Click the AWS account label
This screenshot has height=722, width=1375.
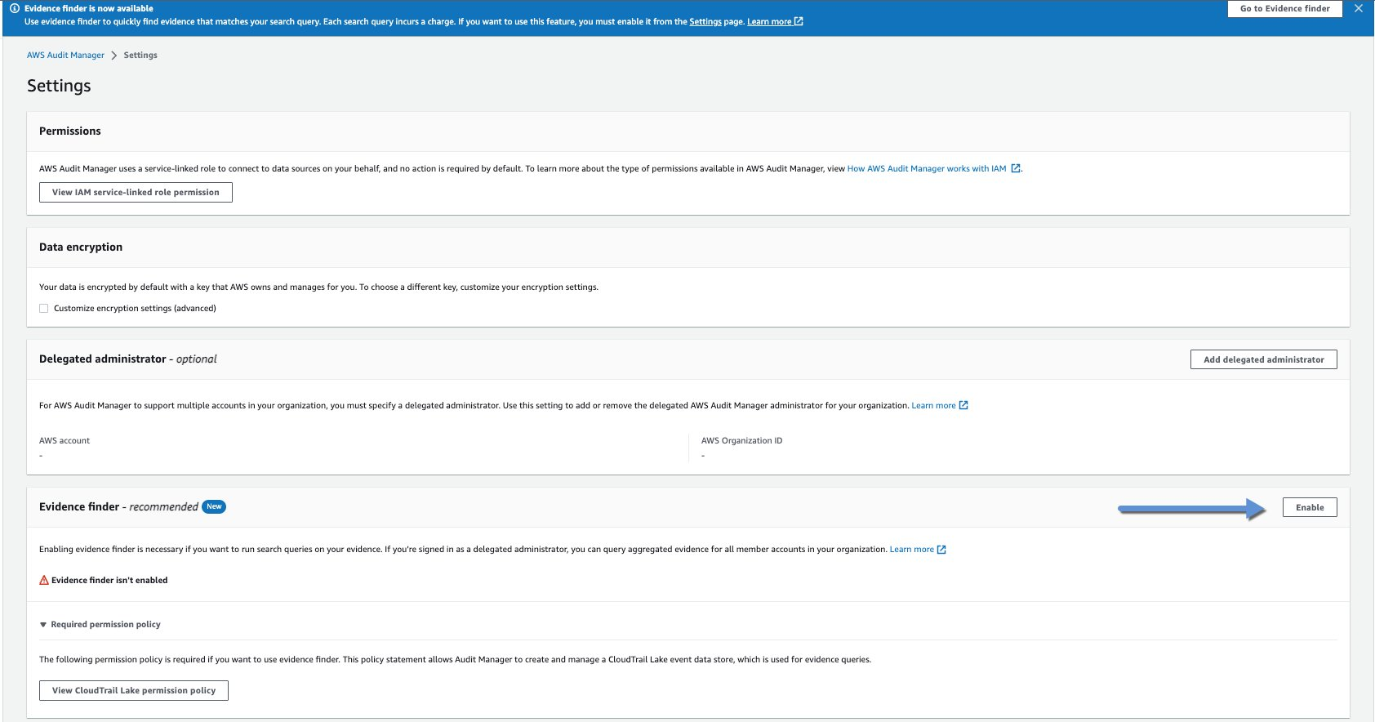[x=65, y=441]
